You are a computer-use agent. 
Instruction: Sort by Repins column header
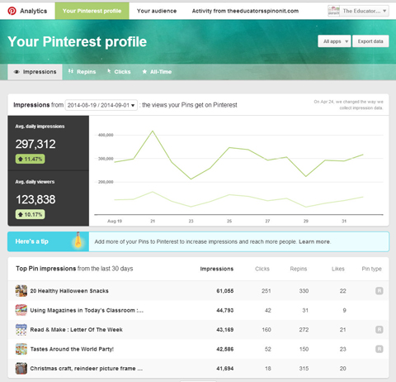pos(299,269)
